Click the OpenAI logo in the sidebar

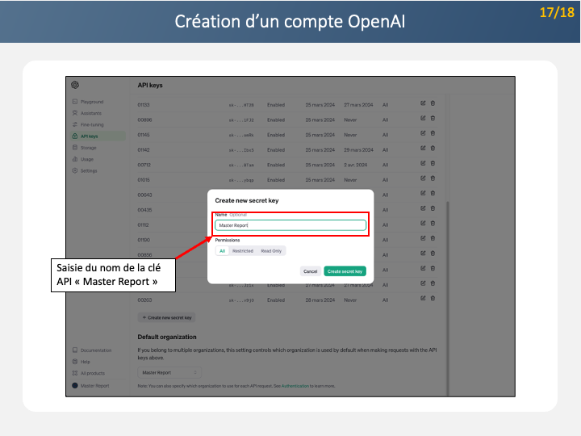[75, 85]
